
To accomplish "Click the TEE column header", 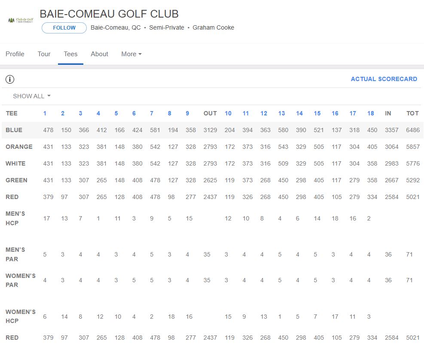I will (x=12, y=113).
